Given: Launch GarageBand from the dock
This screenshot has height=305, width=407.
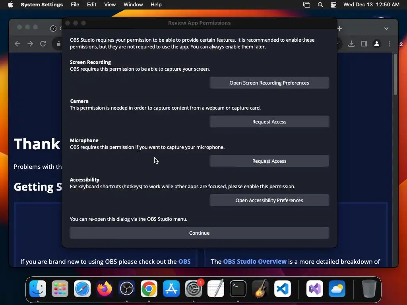Looking at the screenshot, I should (x=260, y=289).
